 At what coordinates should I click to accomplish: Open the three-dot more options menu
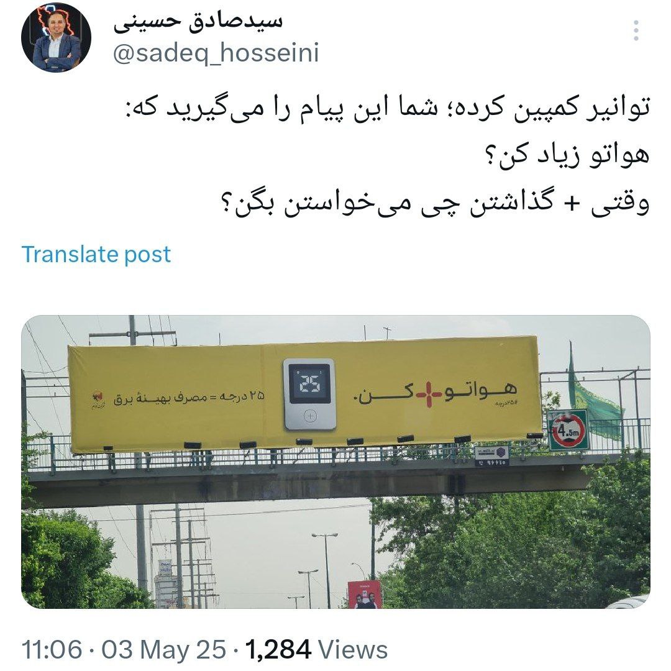pos(636,30)
